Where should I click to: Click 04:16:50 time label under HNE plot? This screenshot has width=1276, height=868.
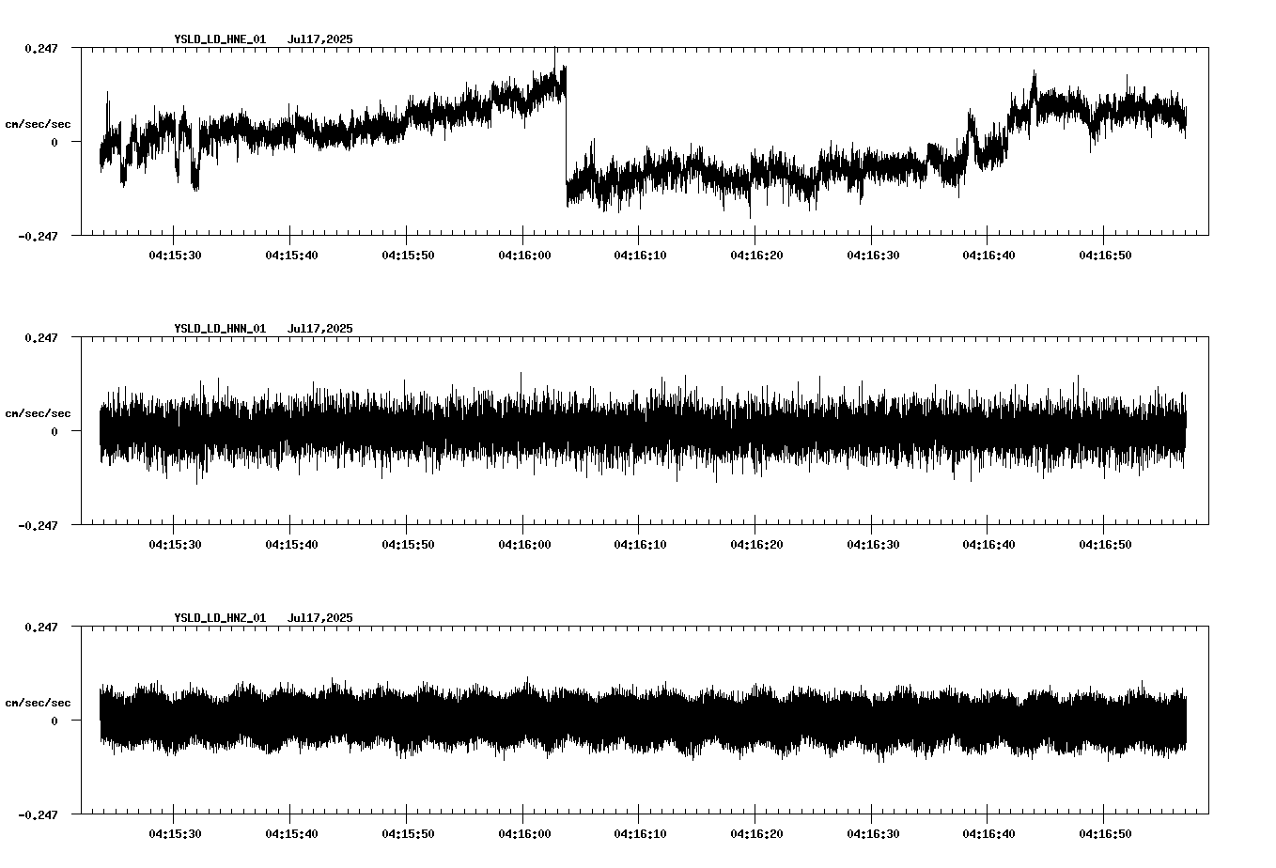(1105, 256)
